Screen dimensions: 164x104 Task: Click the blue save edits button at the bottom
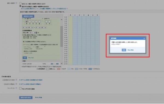pyautogui.click(x=26, y=97)
